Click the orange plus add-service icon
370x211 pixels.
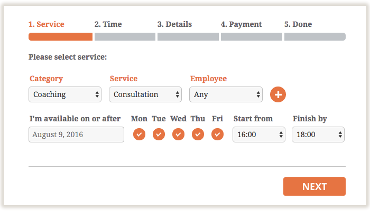(x=278, y=94)
